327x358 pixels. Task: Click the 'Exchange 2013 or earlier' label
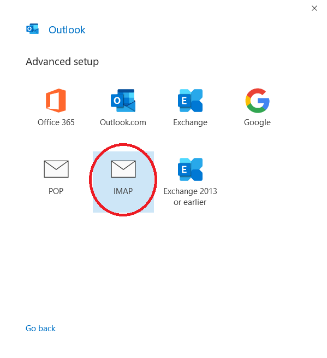[190, 197]
